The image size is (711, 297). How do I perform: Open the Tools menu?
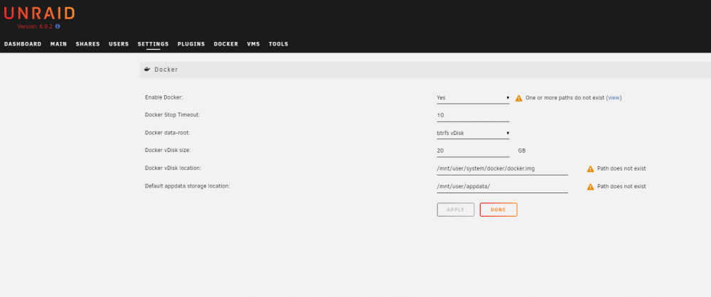[279, 44]
